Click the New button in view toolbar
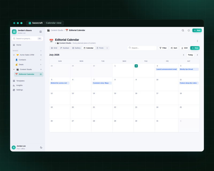214x171 pixels. tap(195, 48)
